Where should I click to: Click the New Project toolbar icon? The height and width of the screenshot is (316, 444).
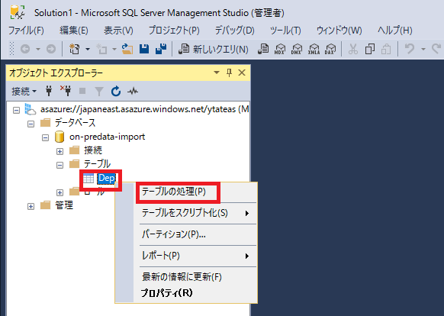[75, 50]
